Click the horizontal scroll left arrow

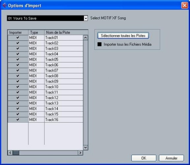(10, 153)
